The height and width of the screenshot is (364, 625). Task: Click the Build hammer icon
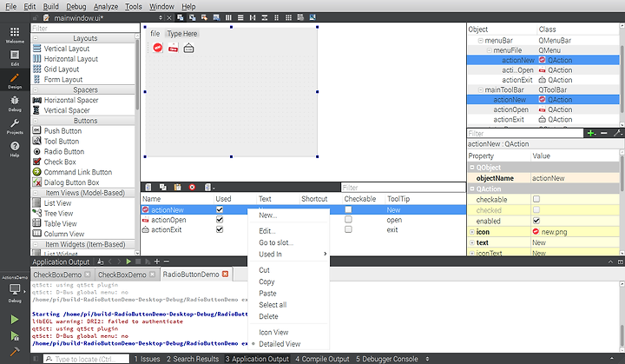(15, 352)
